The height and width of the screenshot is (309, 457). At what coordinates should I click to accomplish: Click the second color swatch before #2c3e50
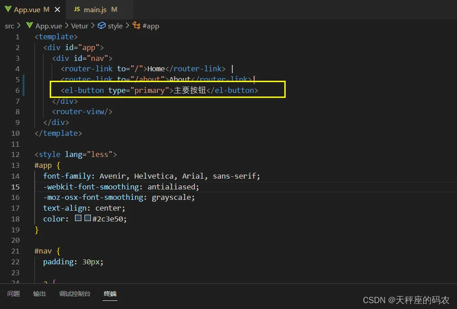coord(87,218)
